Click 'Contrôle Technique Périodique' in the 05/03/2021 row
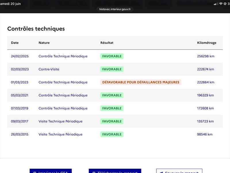 coord(63,95)
